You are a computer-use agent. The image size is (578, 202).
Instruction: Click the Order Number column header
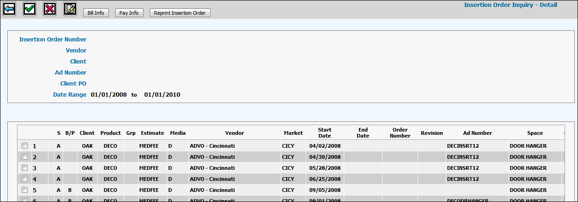(x=400, y=133)
